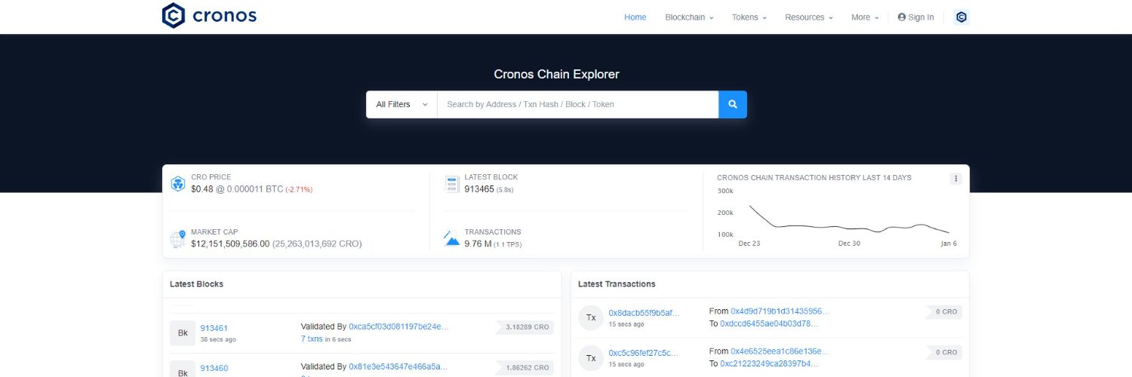Click the $0.48 CRO price value
The image size is (1132, 377).
tap(202, 189)
